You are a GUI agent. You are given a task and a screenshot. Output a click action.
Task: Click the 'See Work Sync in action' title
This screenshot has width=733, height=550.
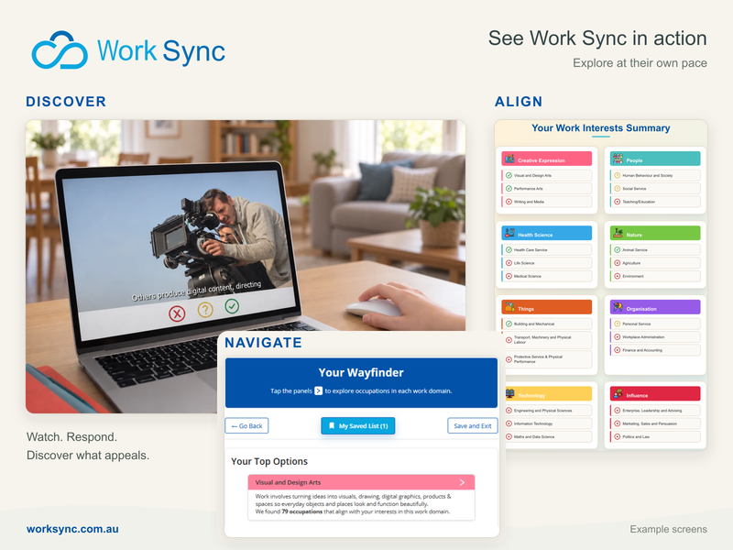[597, 38]
